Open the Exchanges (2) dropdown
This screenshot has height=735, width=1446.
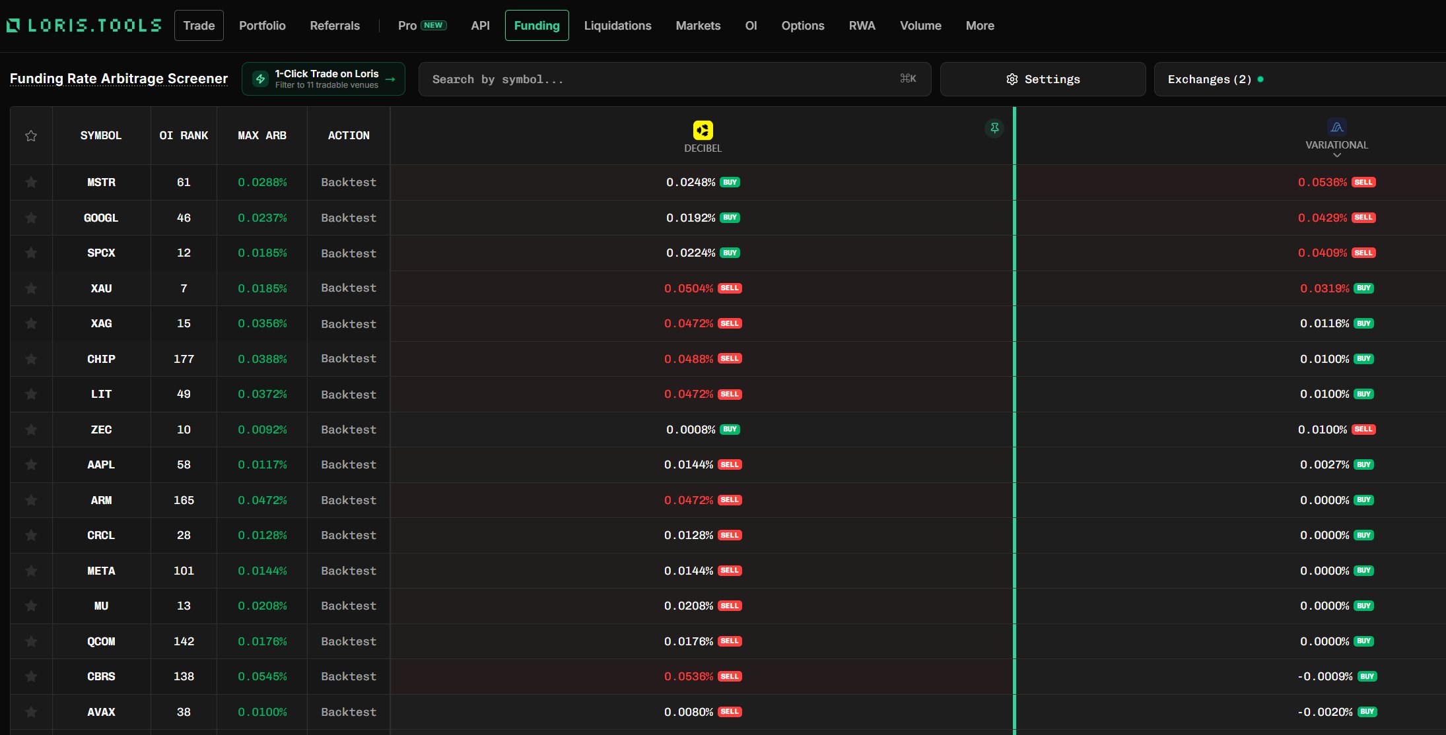coord(1299,79)
